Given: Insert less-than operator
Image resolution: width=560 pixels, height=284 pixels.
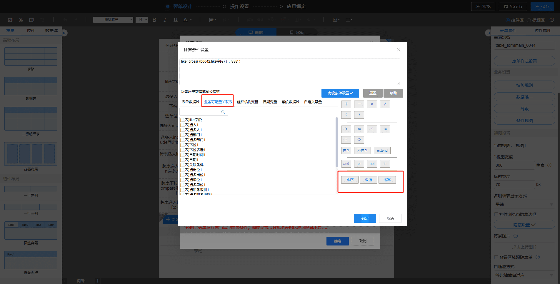Looking at the screenshot, I should click(372, 129).
